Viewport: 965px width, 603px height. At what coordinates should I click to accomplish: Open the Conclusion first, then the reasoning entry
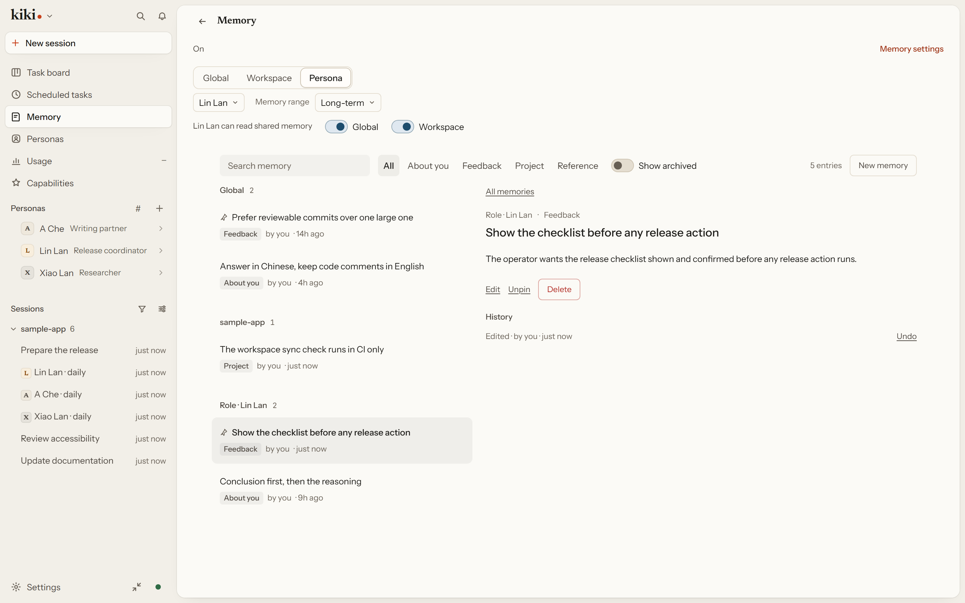(x=342, y=489)
